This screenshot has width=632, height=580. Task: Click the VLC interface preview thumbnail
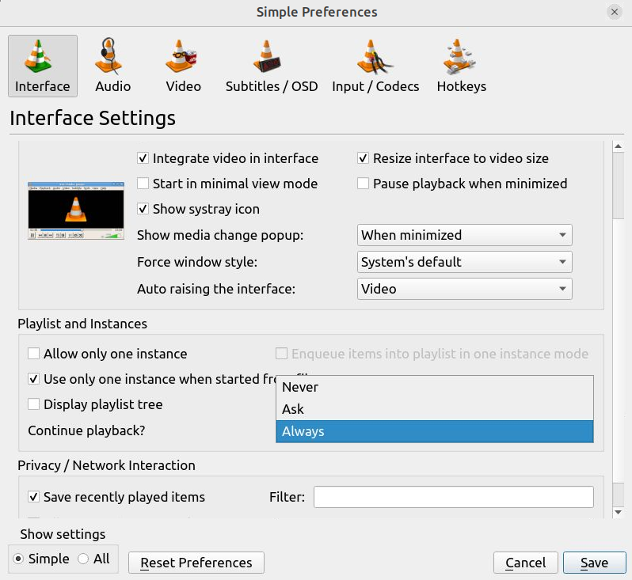[x=76, y=210]
